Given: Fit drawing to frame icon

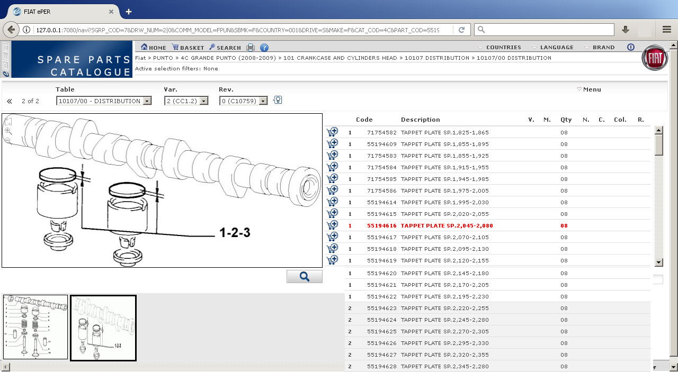Looking at the screenshot, I should (x=8, y=122).
